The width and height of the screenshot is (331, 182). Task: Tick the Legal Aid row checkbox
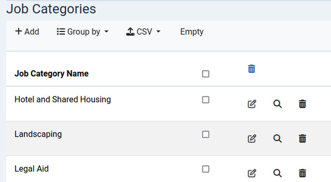click(206, 169)
